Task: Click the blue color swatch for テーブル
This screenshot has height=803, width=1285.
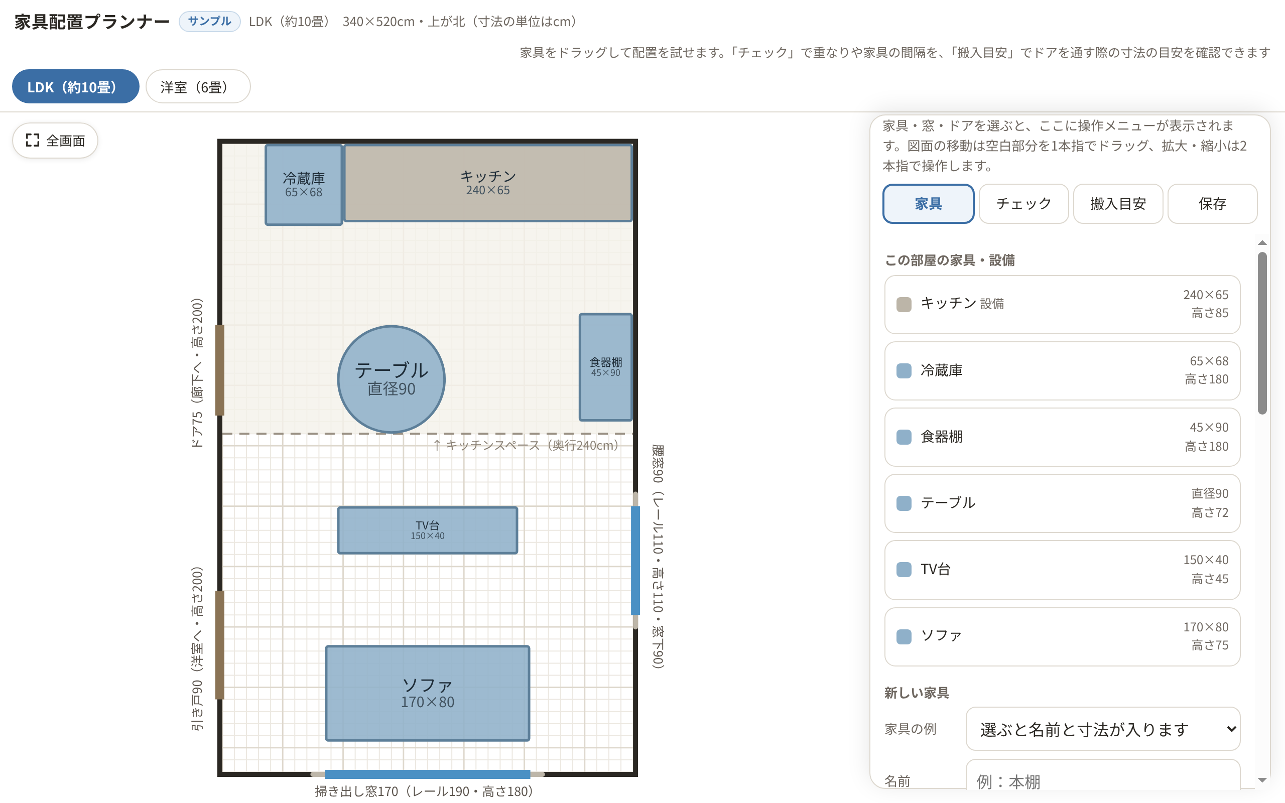Action: (x=904, y=503)
